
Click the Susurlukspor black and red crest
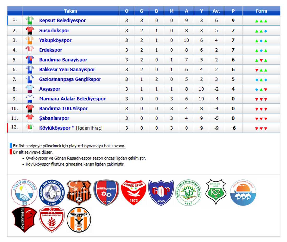point(24,220)
